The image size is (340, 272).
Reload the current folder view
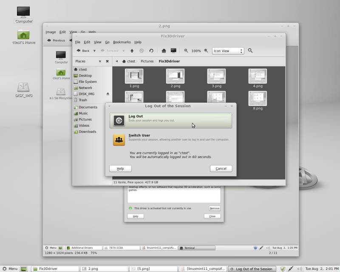(151, 51)
